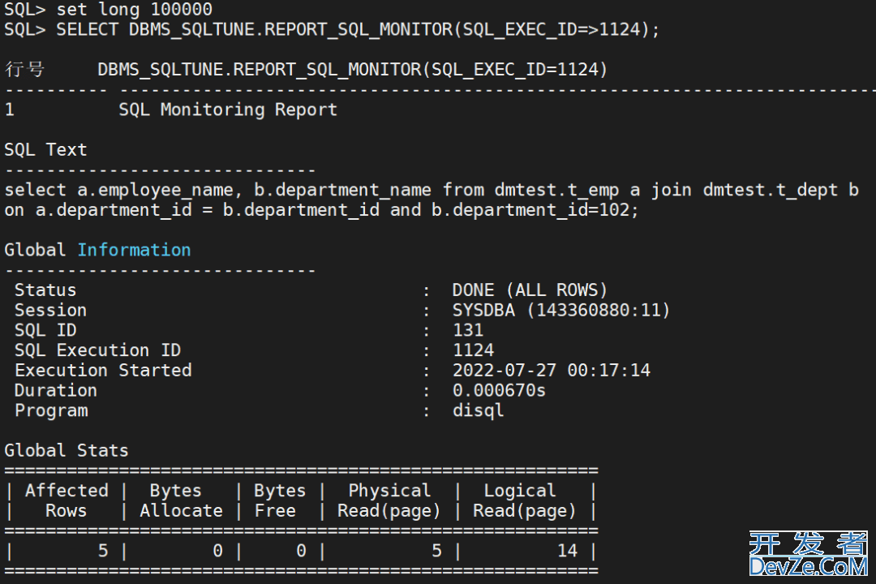This screenshot has width=876, height=584.
Task: Click the Bytes Allocate value '0'
Action: tap(218, 551)
